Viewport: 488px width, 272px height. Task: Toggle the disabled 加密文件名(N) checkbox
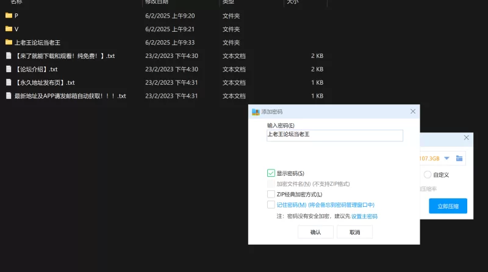point(271,184)
